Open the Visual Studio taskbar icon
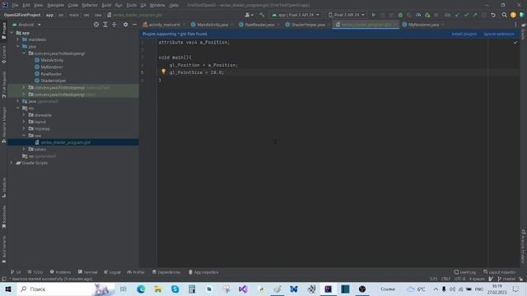The image size is (527, 296). point(243,289)
